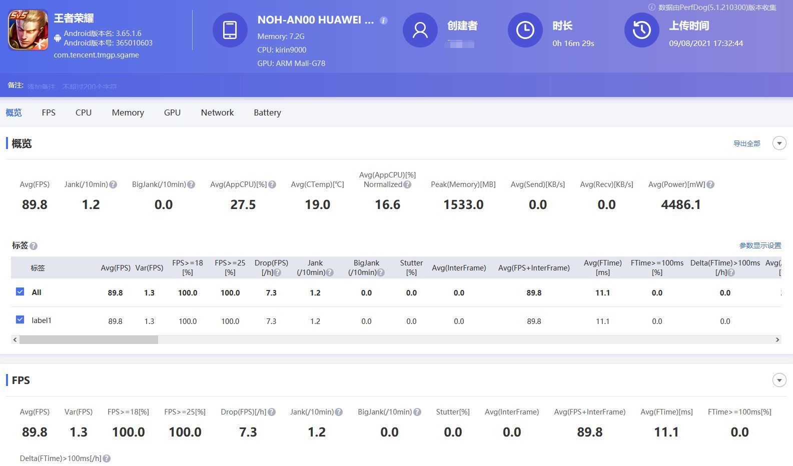Uncheck the All row checkbox
The width and height of the screenshot is (793, 466).
click(x=20, y=291)
